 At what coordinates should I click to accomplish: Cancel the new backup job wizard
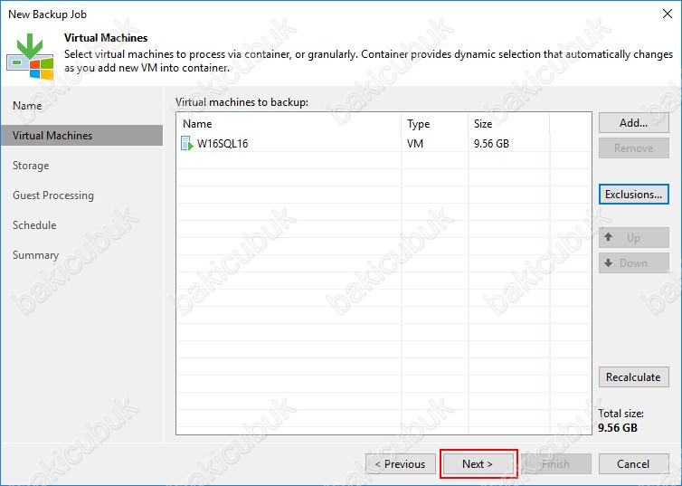(634, 463)
